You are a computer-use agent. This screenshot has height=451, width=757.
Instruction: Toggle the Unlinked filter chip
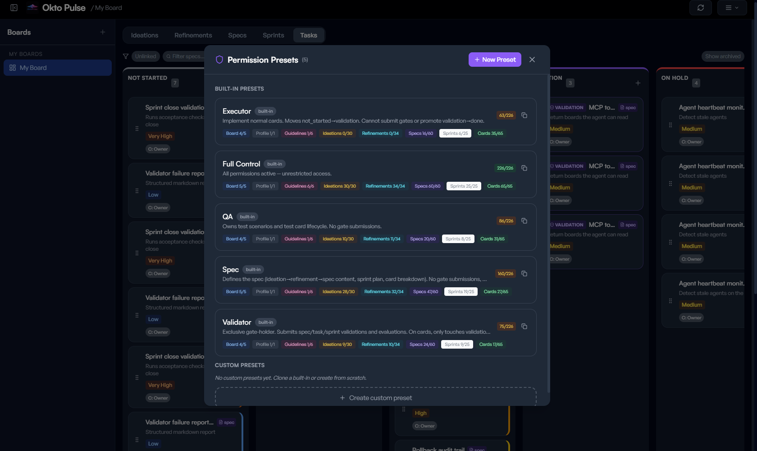coord(145,56)
